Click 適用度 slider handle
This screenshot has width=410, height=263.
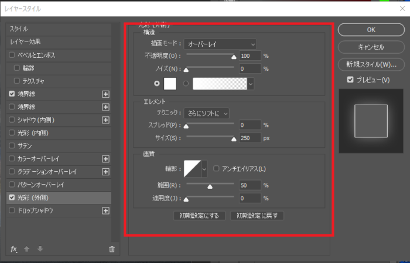coord(186,200)
